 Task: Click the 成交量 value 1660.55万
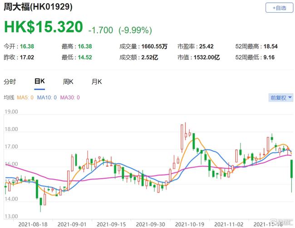click(154, 46)
